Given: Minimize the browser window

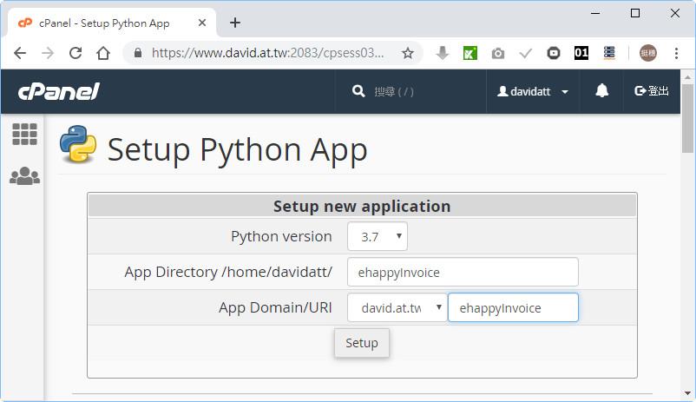Looking at the screenshot, I should [595, 13].
